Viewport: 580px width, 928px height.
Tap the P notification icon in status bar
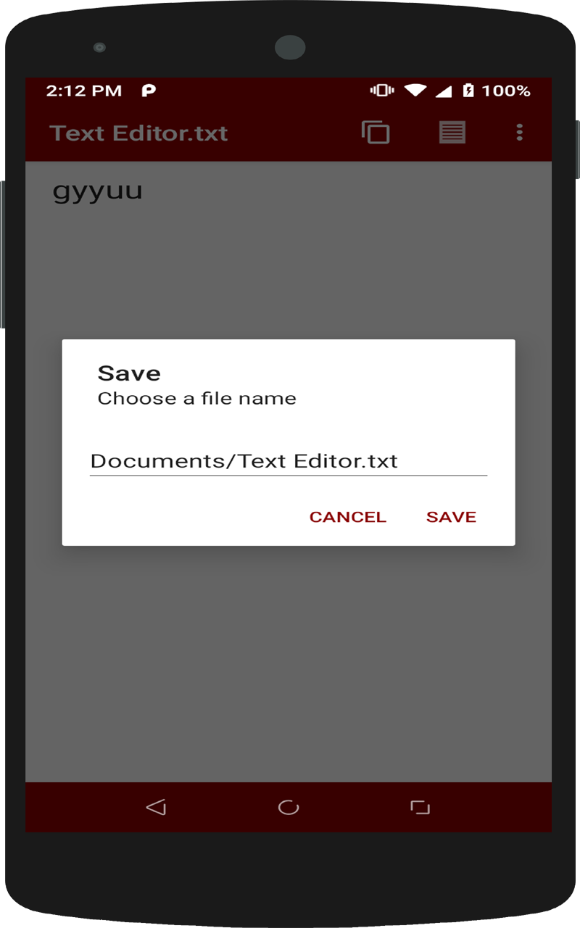tap(149, 91)
